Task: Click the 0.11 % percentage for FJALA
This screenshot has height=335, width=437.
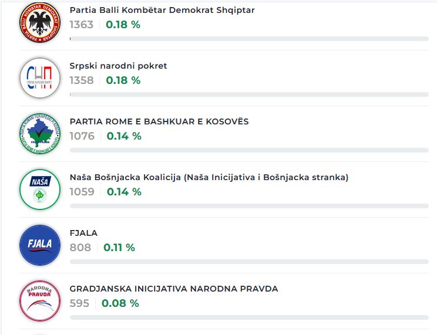Action: 119,248
